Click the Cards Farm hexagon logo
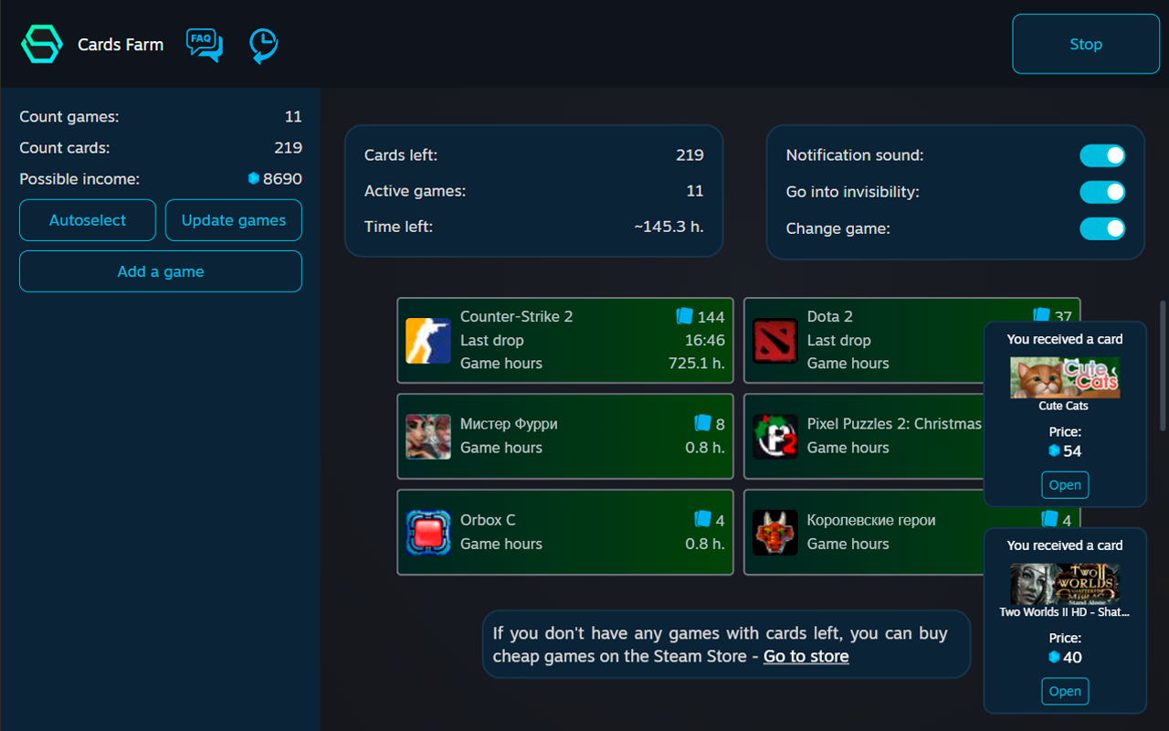Screen dimensions: 1169x731 (42, 44)
